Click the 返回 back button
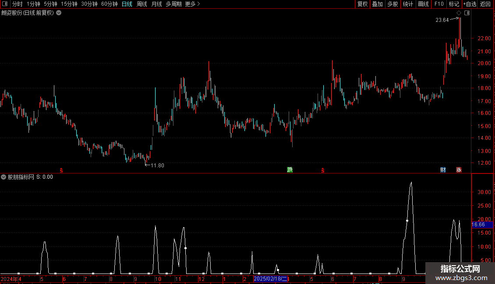Image resolution: width=495 pixels, height=284 pixels. [x=485, y=4]
